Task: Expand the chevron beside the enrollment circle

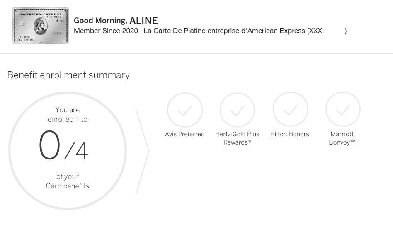Action: pyautogui.click(x=143, y=152)
